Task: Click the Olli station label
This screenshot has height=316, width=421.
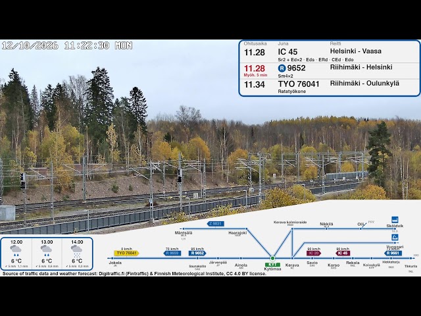Action: coord(360,224)
